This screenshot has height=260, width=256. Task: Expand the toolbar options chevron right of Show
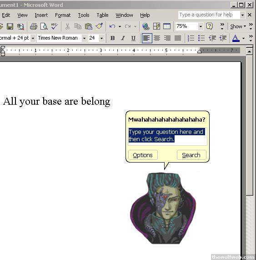tap(251, 26)
